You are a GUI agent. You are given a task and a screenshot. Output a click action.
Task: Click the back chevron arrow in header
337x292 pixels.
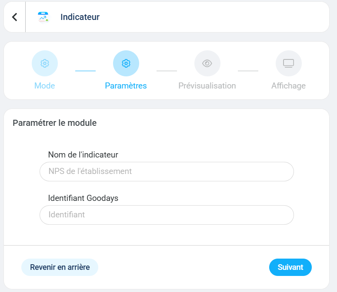click(14, 17)
